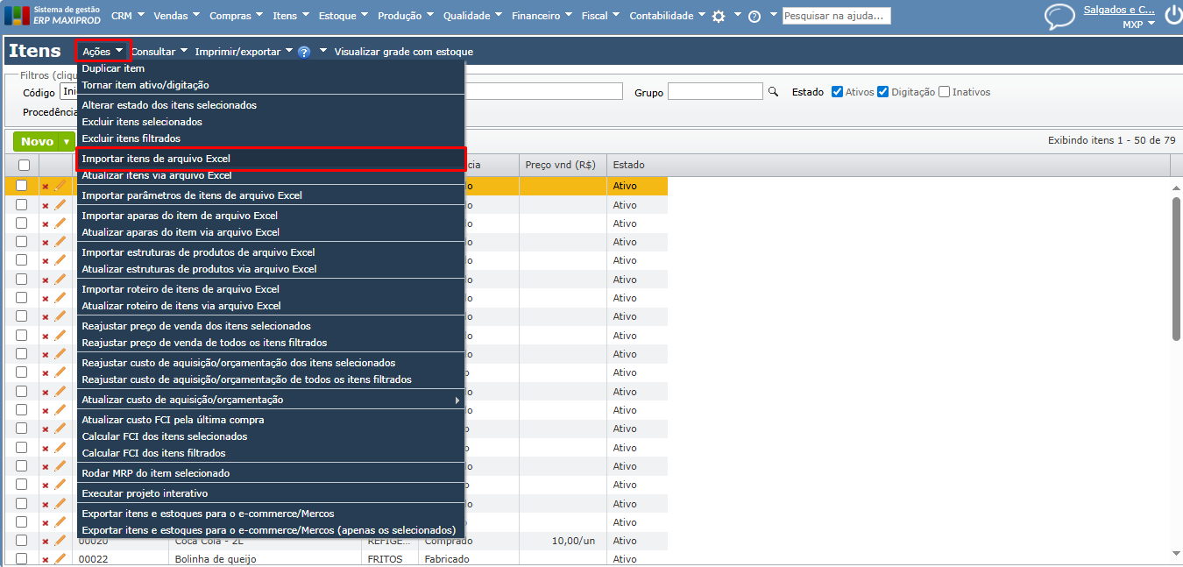Click the blue help icon in Itens toolbar
Screen dimensions: 1183x567
click(x=304, y=52)
